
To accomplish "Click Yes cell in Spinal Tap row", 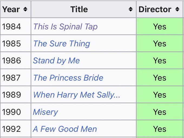I will point(160,26).
